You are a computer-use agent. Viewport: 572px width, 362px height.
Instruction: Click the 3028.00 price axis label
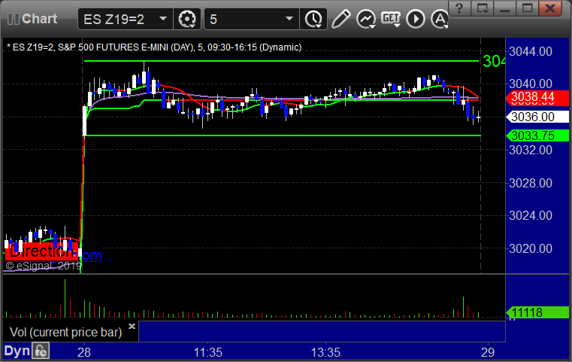point(531,183)
